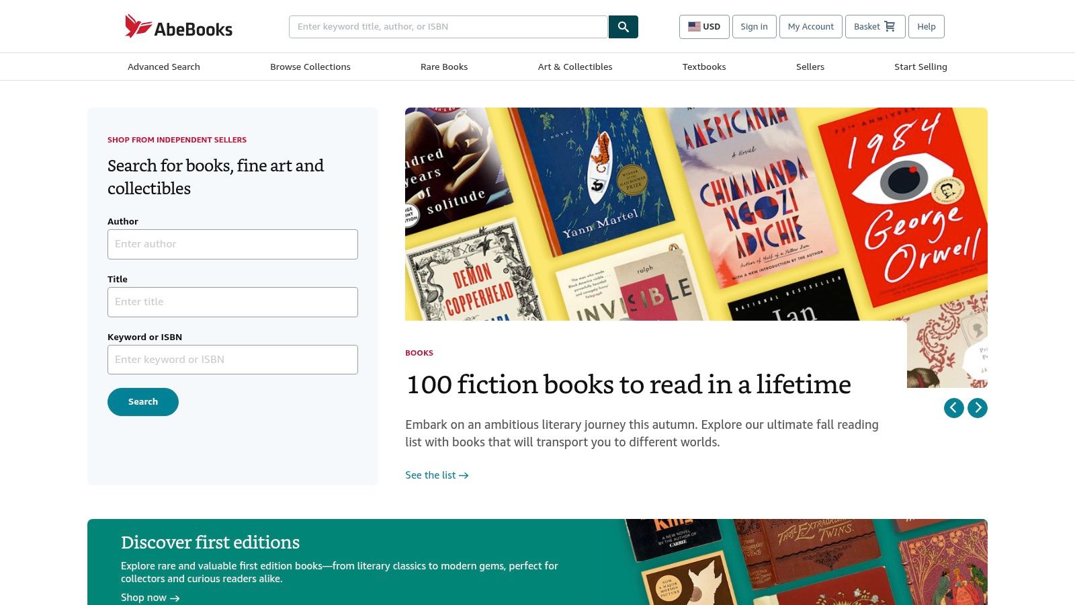Focus the Keyword or ISBN field
Viewport: 1075px width, 605px height.
click(232, 360)
